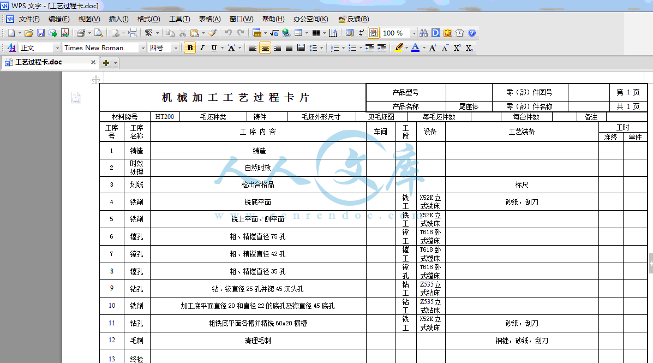
Task: Justify paragraph text
Action: tap(289, 48)
